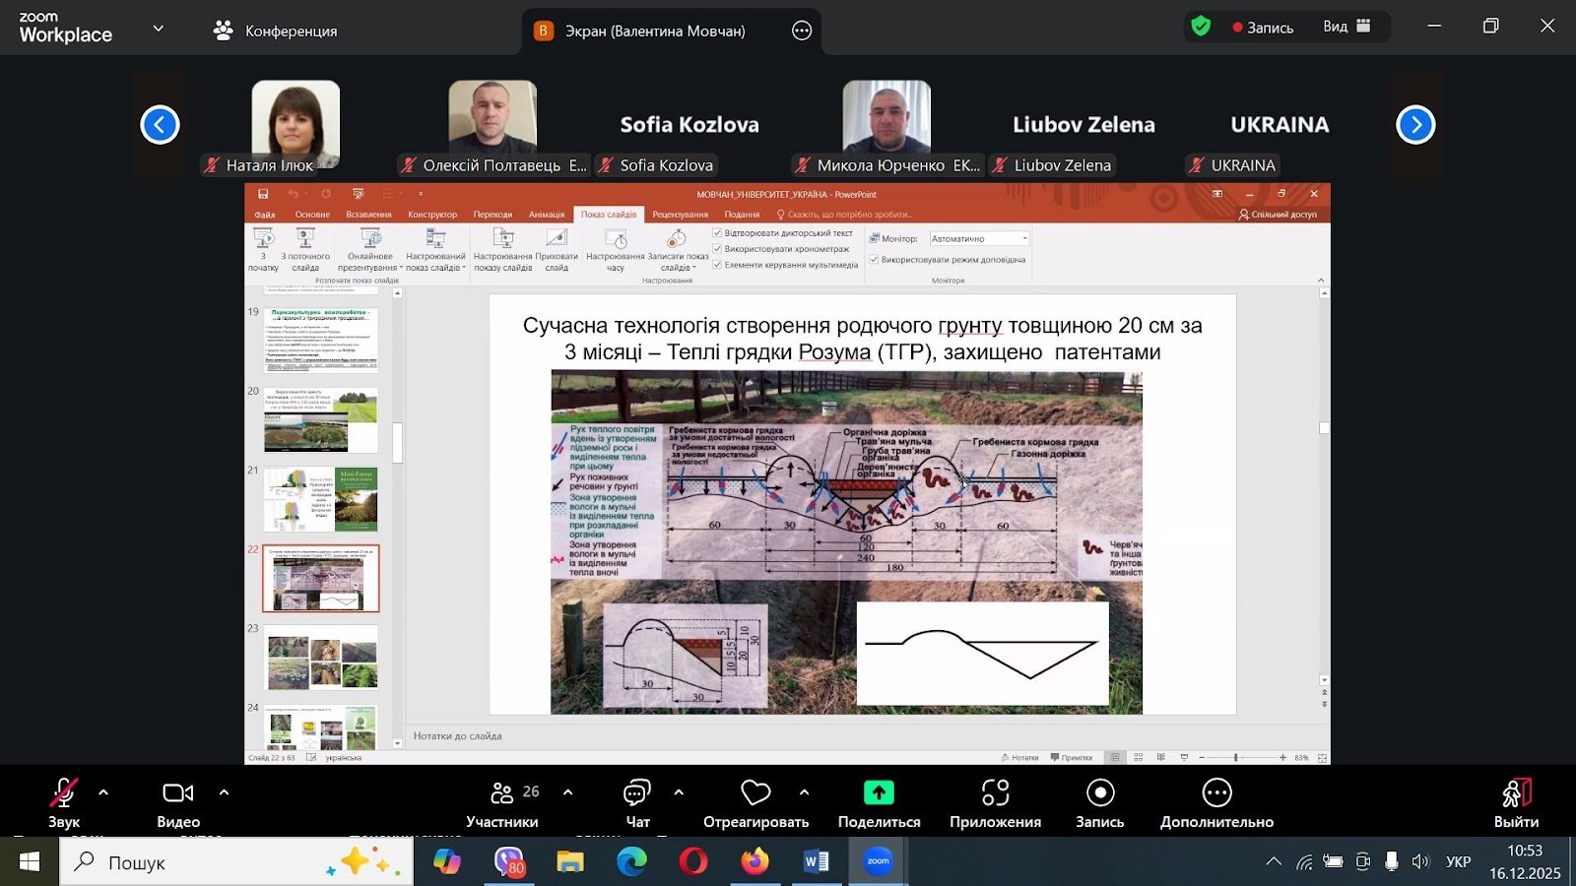The height and width of the screenshot is (886, 1576).
Task: Switch to the Конференция tab
Action: [276, 31]
